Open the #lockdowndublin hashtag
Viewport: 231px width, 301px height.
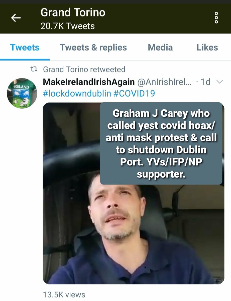point(77,94)
